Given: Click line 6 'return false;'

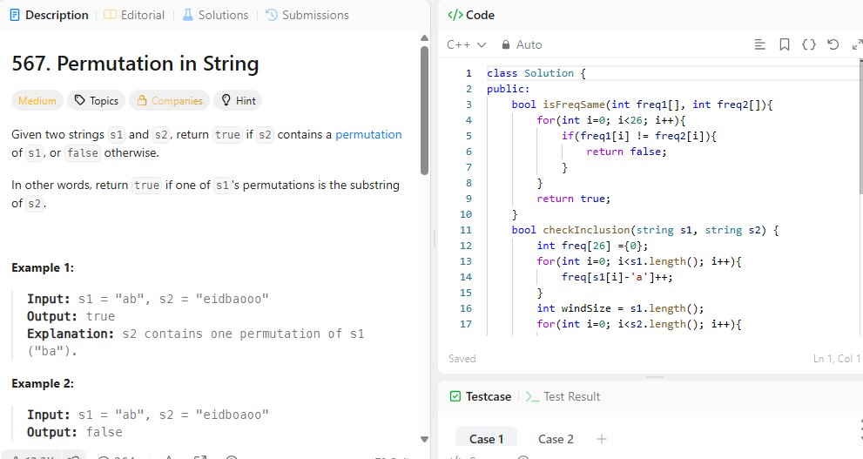Looking at the screenshot, I should (x=626, y=152).
